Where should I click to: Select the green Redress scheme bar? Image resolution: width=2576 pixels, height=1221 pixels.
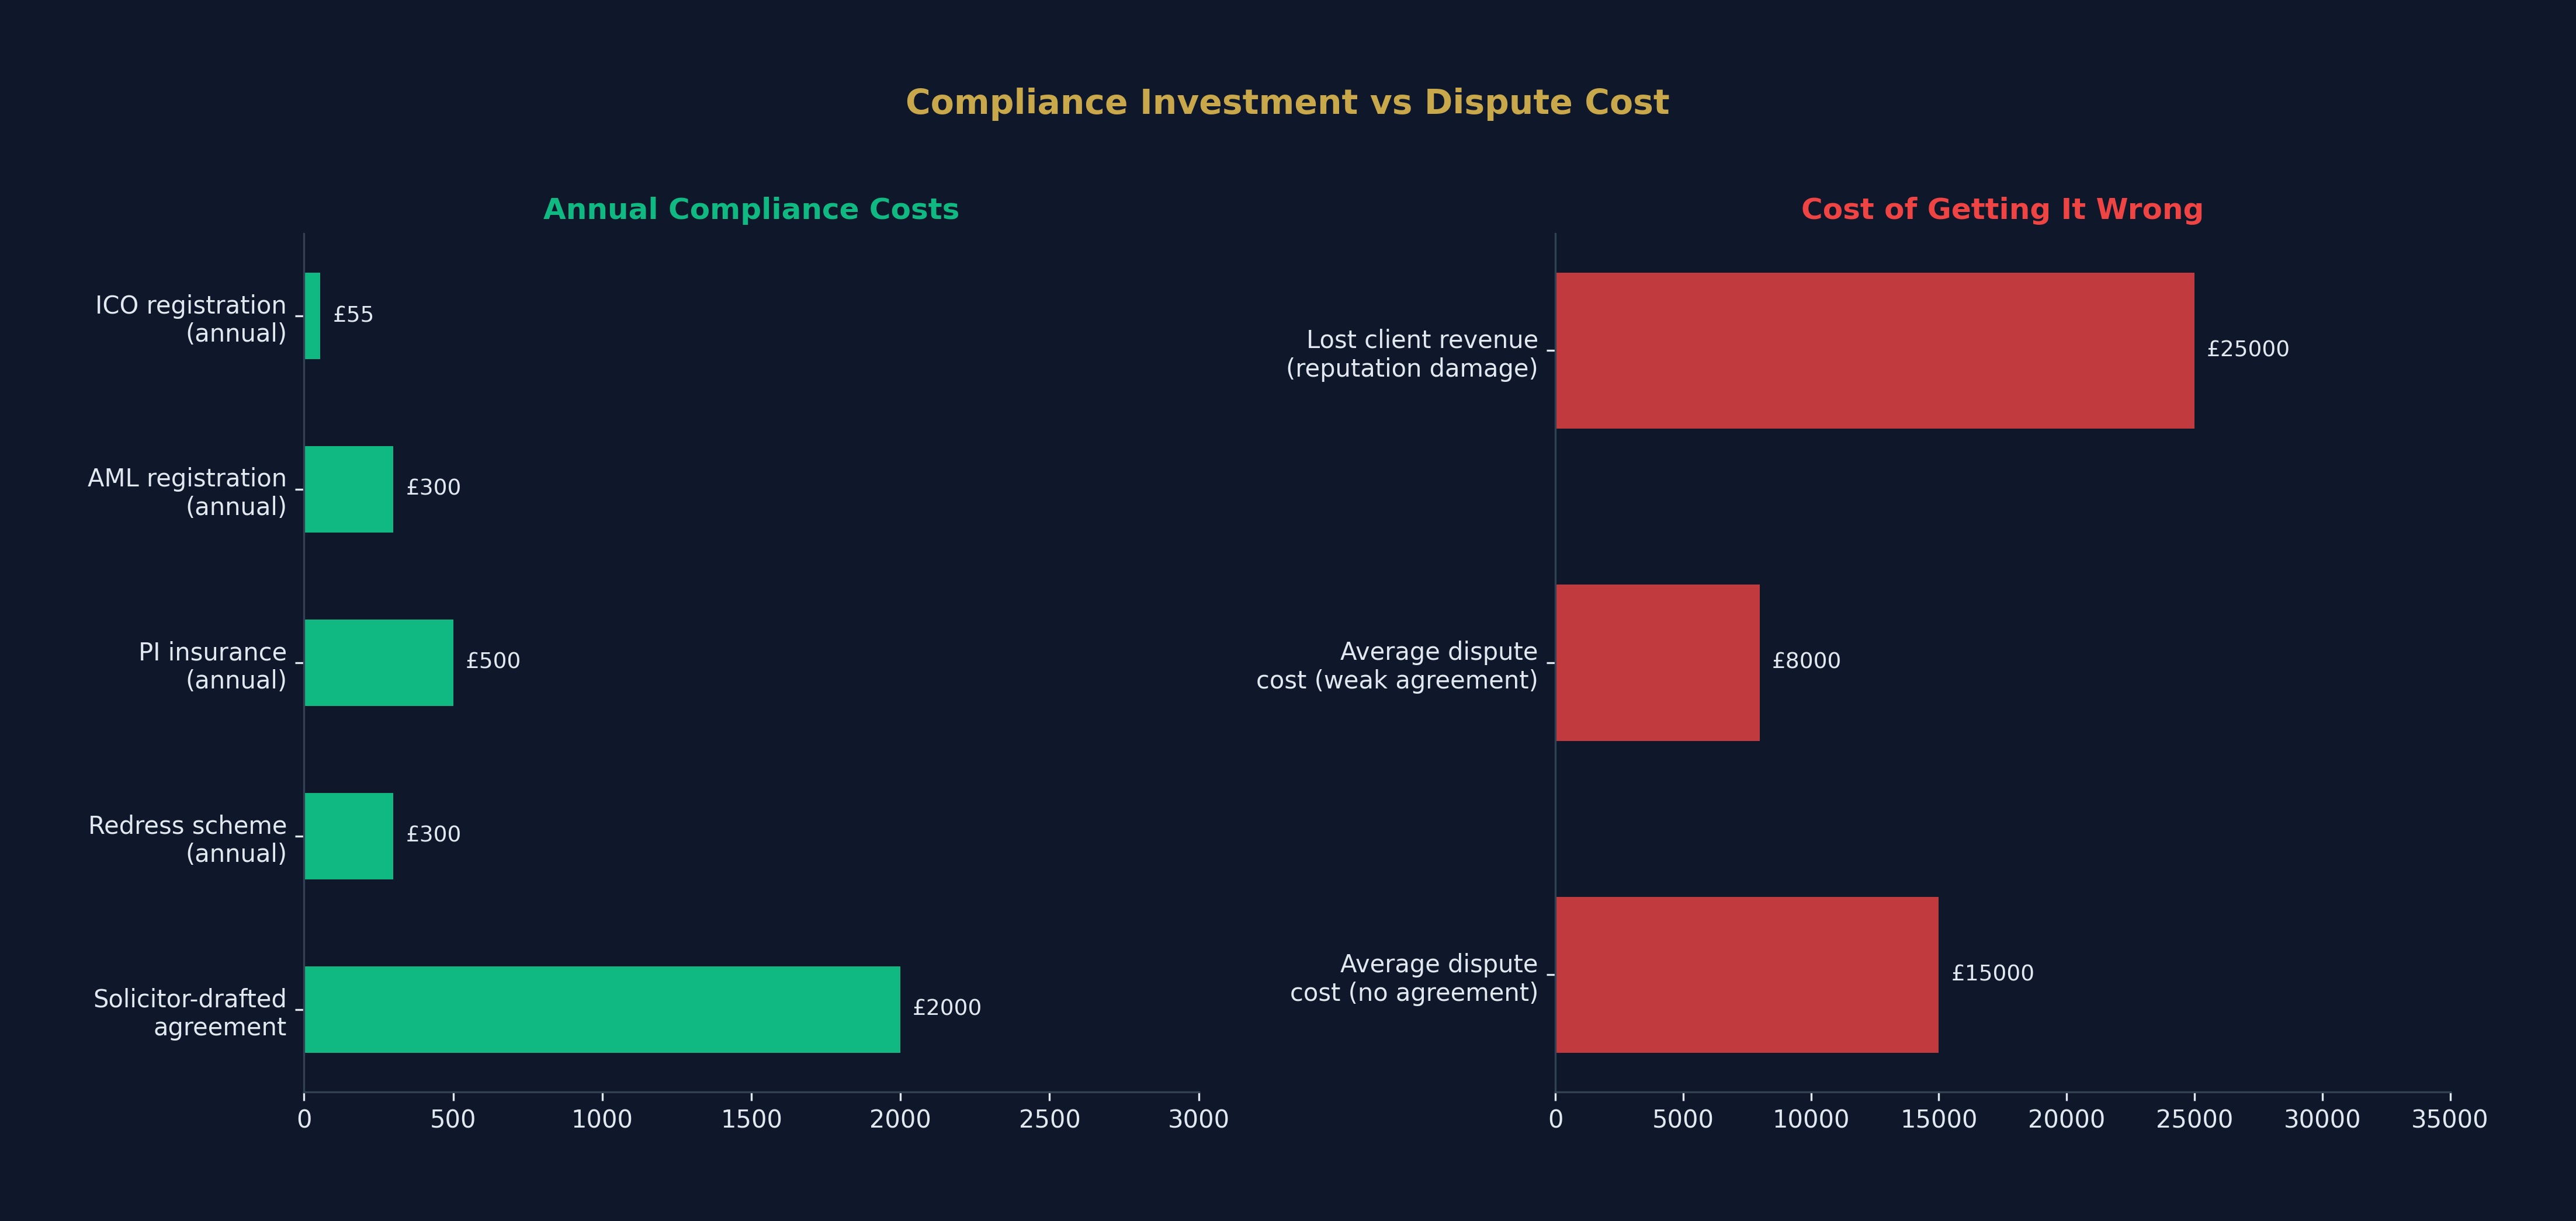349,836
